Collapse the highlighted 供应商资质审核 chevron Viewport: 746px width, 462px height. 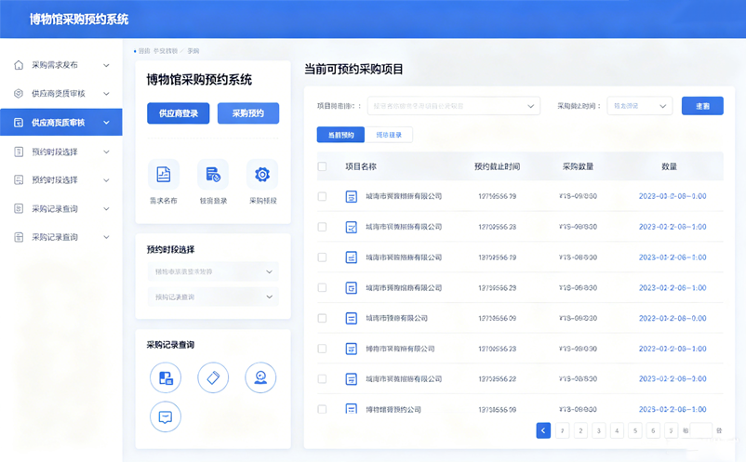pos(107,123)
